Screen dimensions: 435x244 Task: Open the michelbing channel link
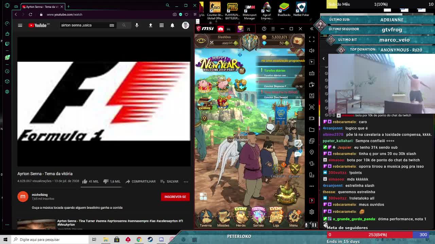click(40, 195)
